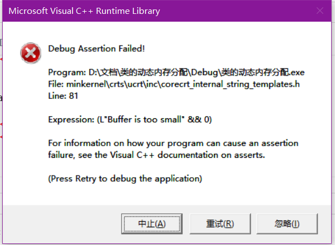Click the .exe name ending the Program path
Viewport: 335px width, 245px height.
(x=263, y=73)
